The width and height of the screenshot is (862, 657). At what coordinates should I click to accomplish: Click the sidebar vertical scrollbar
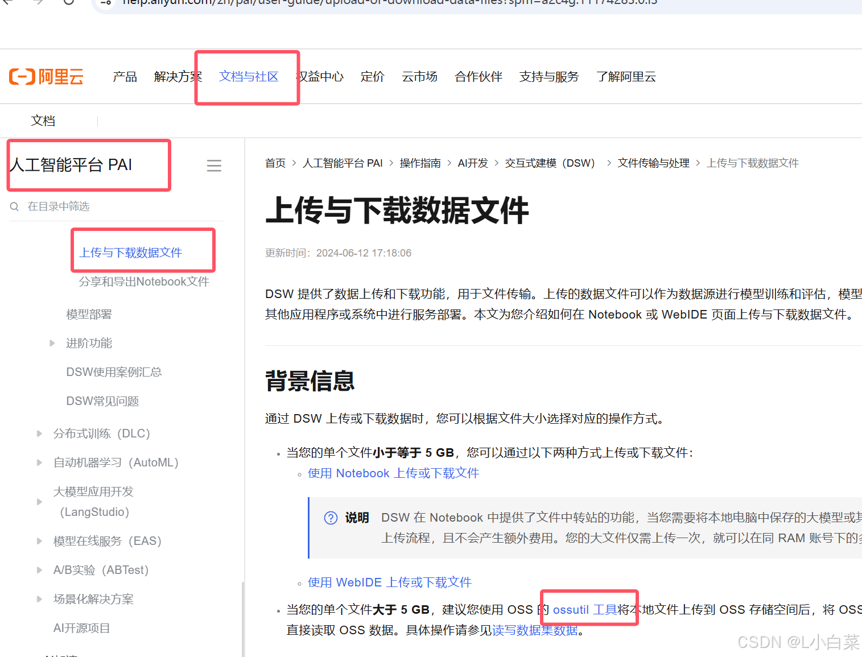pos(243,619)
